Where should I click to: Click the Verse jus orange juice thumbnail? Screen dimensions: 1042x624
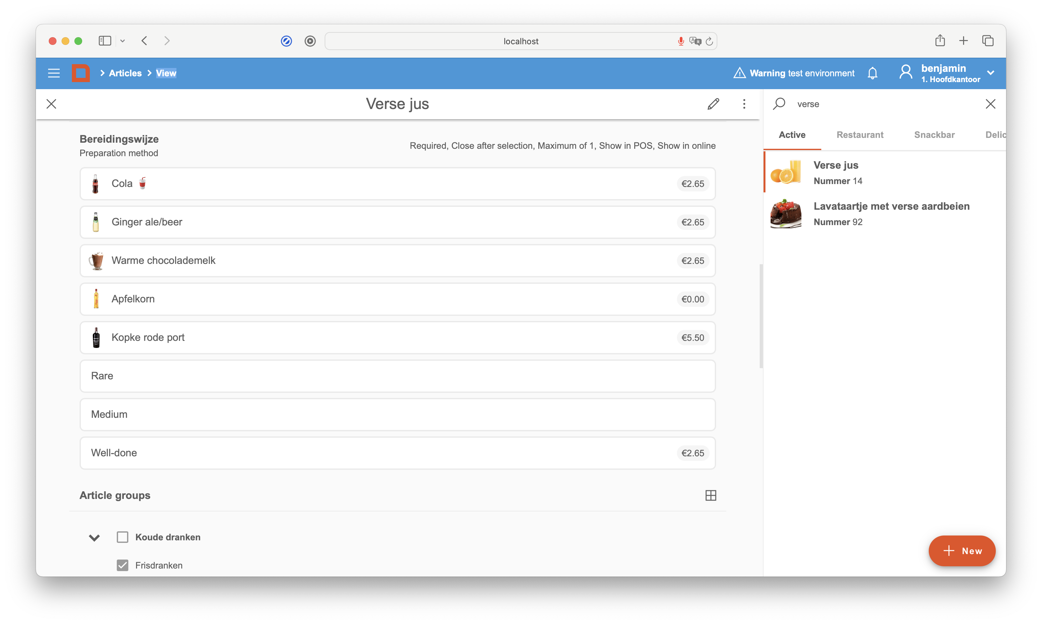[x=785, y=173]
